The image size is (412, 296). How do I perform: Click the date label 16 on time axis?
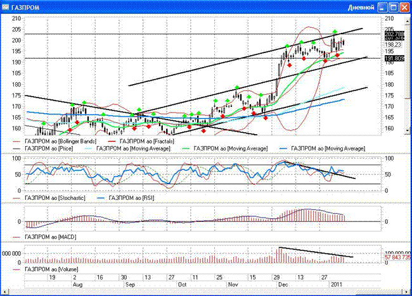pos(100,278)
